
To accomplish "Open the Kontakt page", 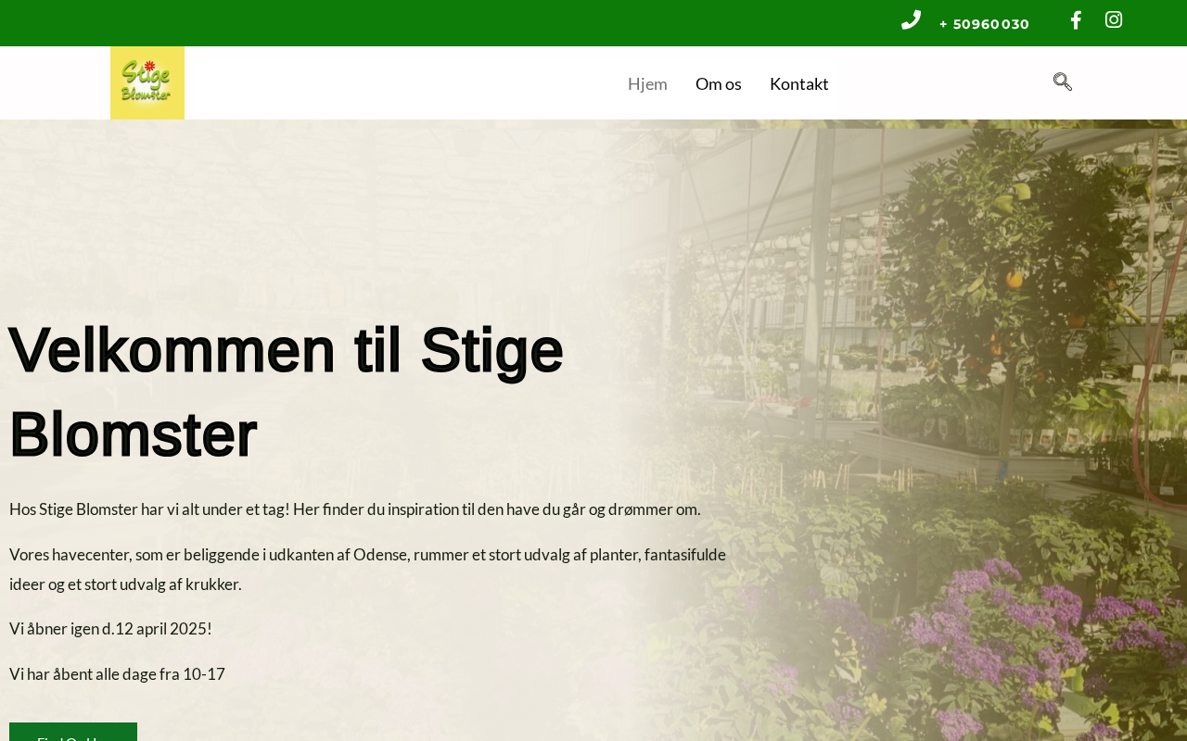I will 799,83.
